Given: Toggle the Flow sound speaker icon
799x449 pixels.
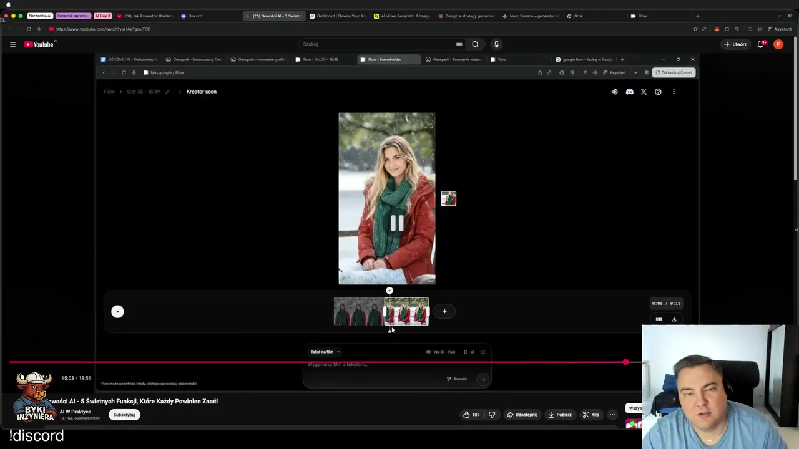Looking at the screenshot, I should 615,92.
